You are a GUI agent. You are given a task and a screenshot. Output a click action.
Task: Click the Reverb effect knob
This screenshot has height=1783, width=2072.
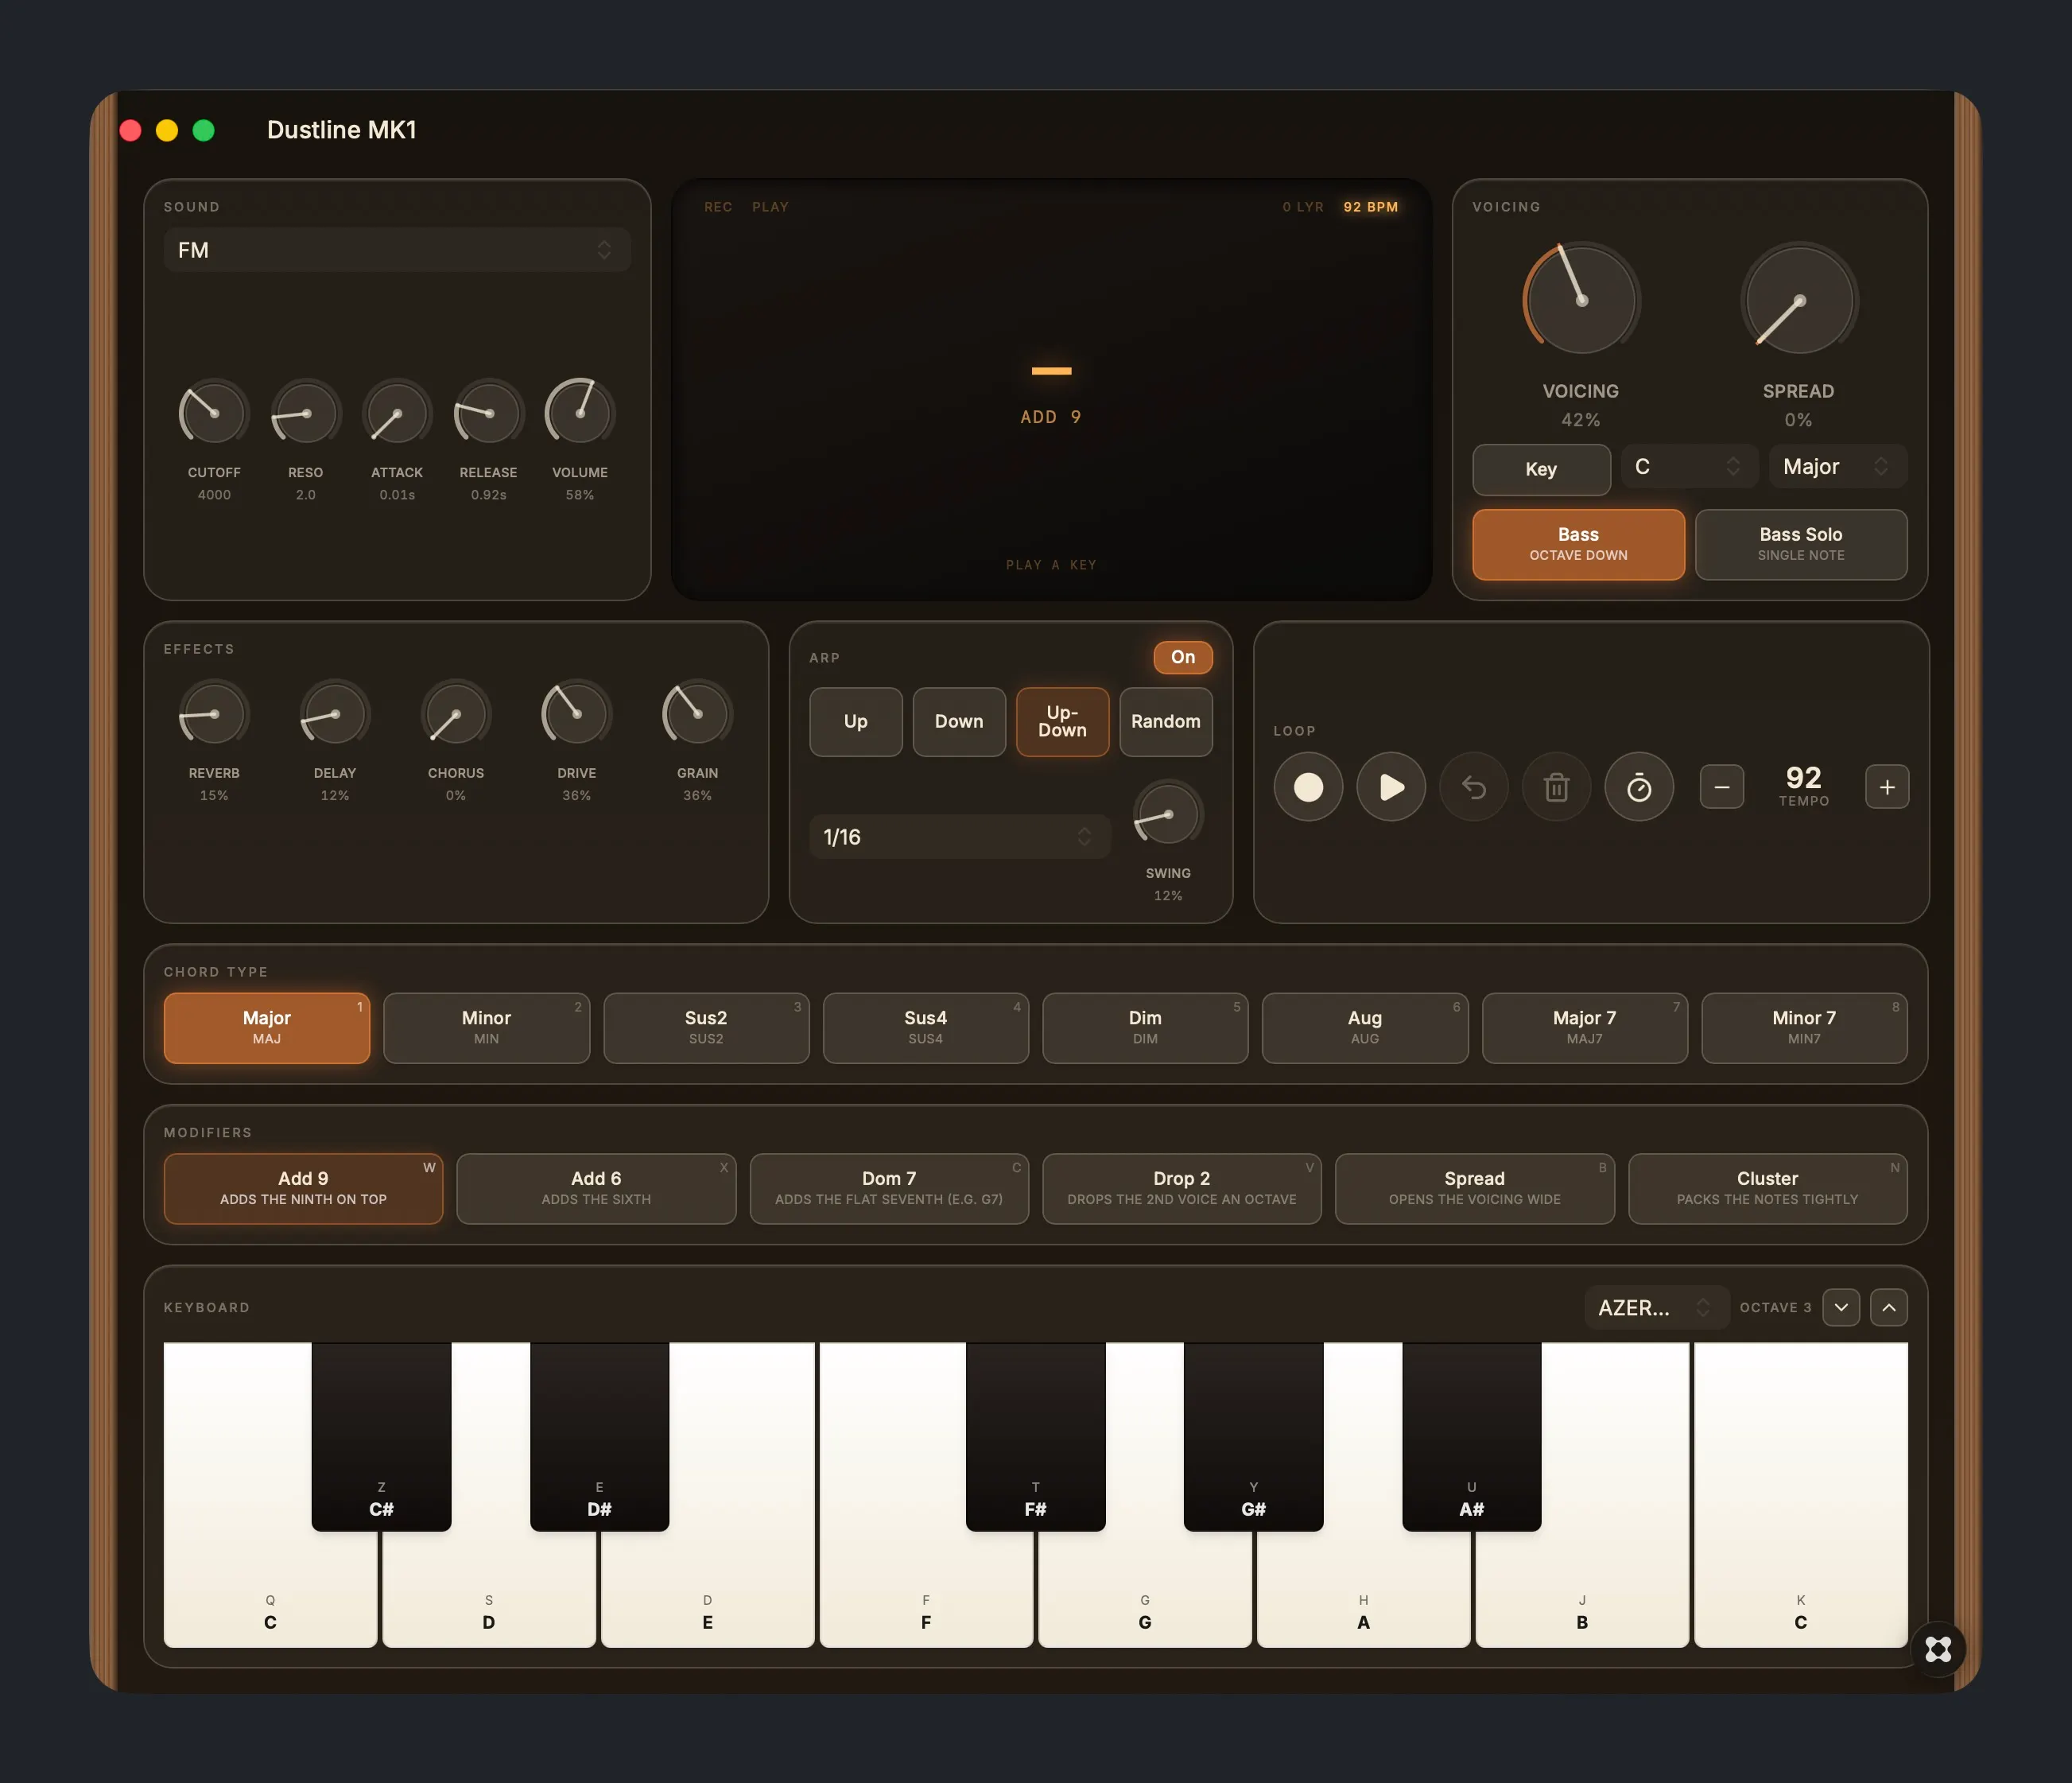(214, 713)
